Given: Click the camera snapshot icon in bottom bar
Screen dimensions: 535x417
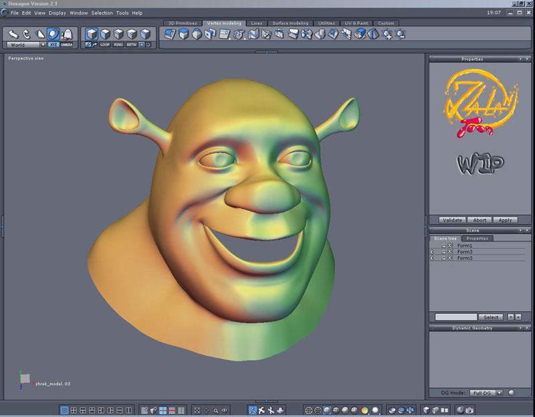Looking at the screenshot, I should [x=469, y=410].
